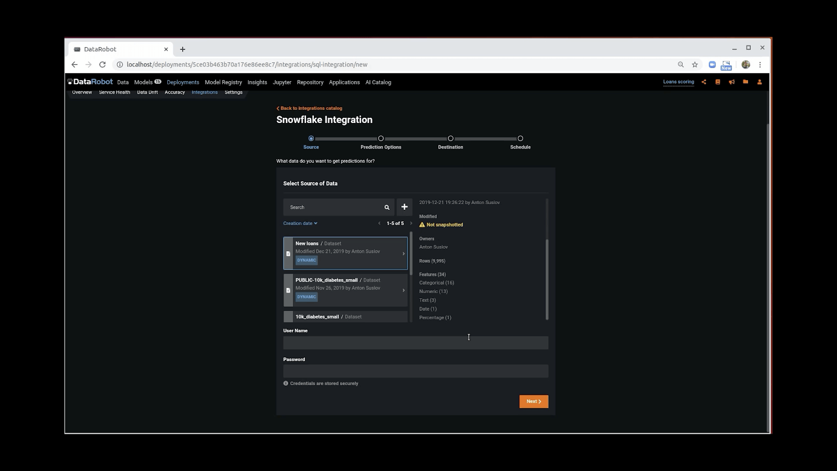Image resolution: width=837 pixels, height=471 pixels.
Task: Bookmark this page with the star icon
Action: tap(695, 64)
